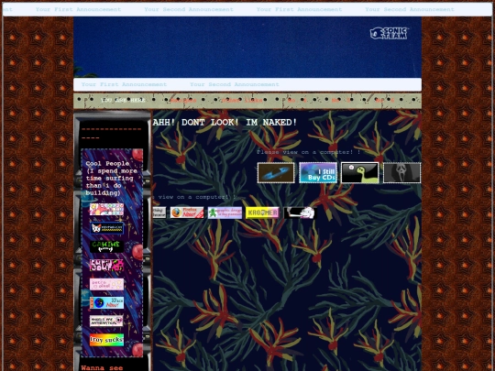Image resolution: width=495 pixels, height=371 pixels.
Task: Click Your Second Announcement under the blue banner
Action: (235, 84)
